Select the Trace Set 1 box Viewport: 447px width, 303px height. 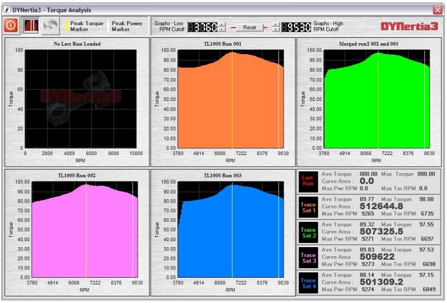(x=308, y=207)
